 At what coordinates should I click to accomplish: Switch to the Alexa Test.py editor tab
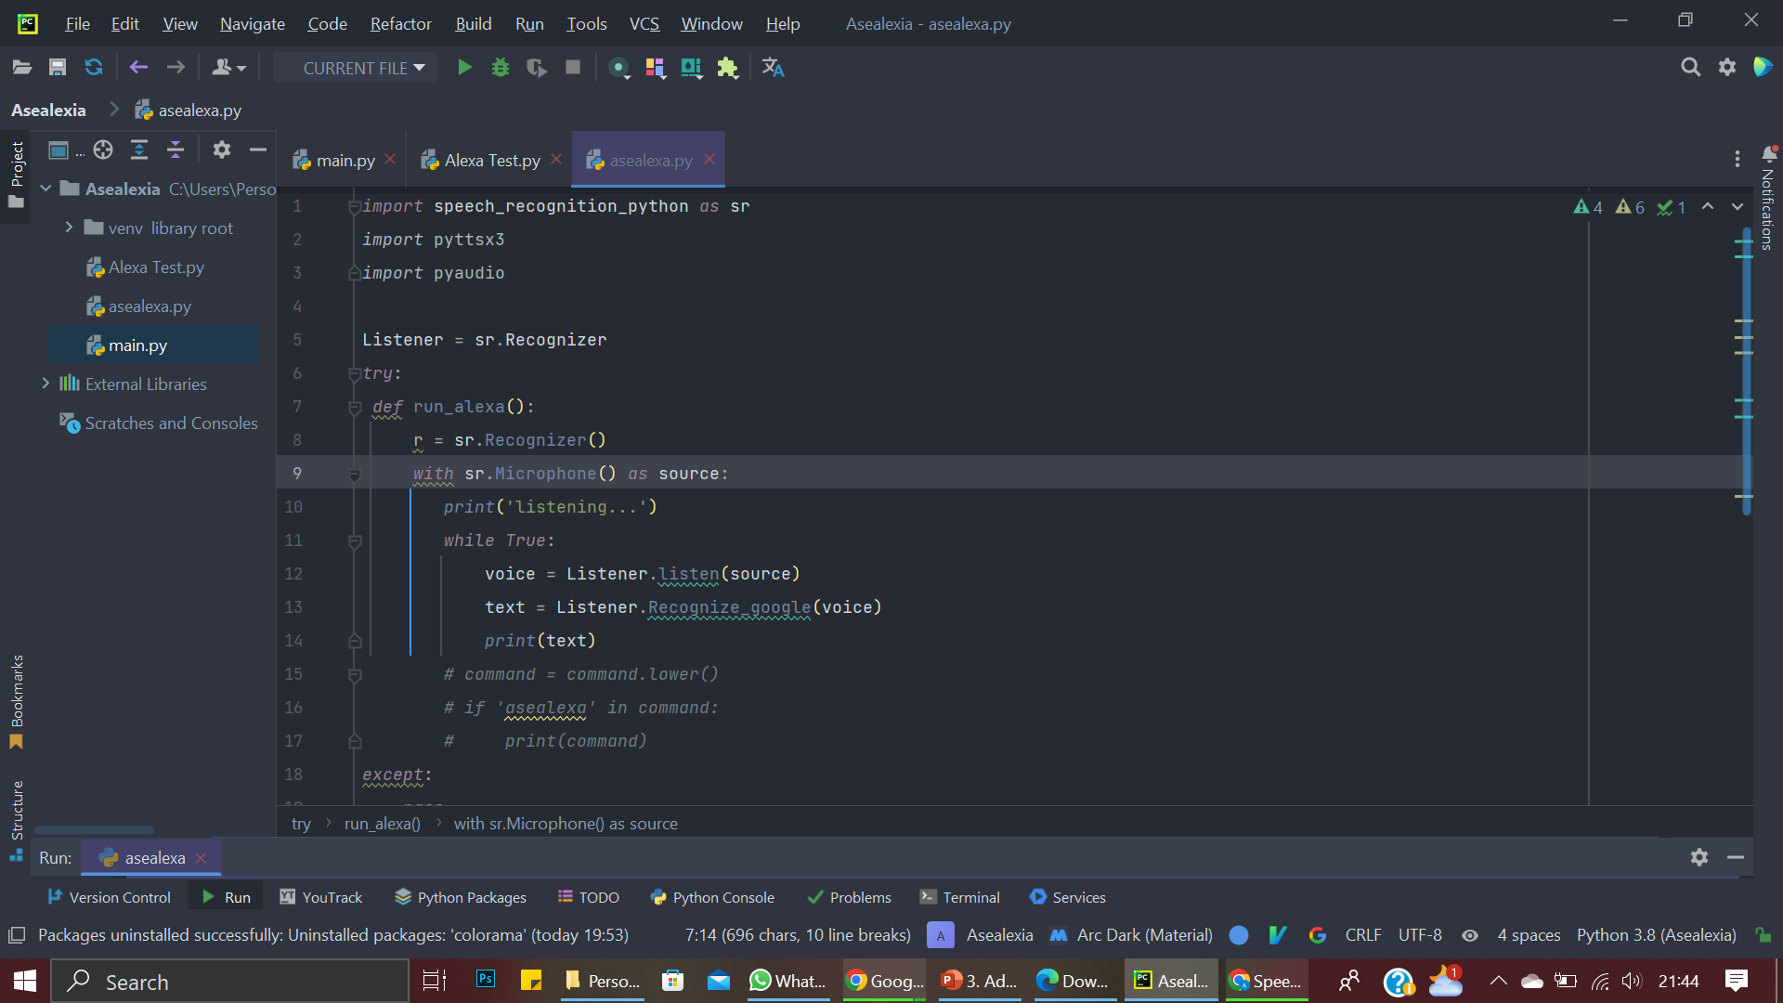[491, 161]
